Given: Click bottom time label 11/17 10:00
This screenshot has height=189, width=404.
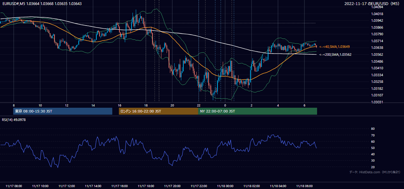Looking at the screenshot, I should (x=40, y=186).
